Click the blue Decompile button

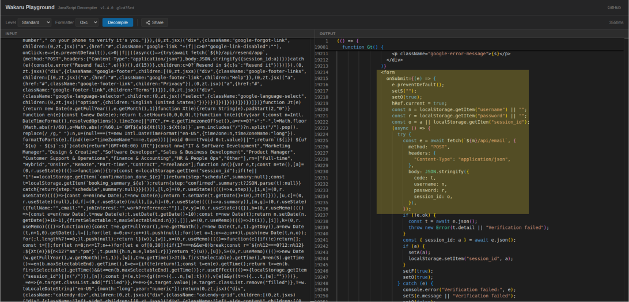pos(118,22)
